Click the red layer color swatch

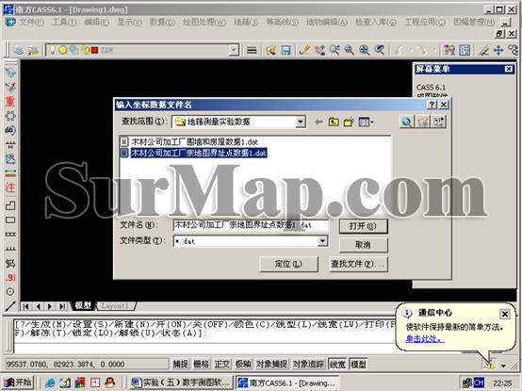(94, 50)
